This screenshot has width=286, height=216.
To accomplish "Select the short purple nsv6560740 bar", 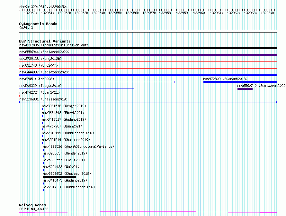I will 245,89.
